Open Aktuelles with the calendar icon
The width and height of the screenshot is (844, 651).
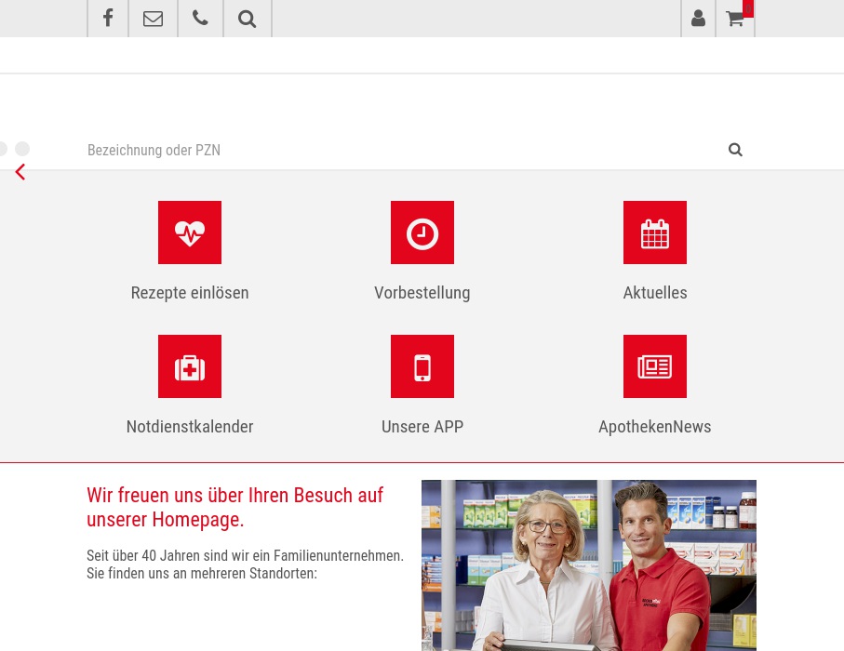click(654, 232)
